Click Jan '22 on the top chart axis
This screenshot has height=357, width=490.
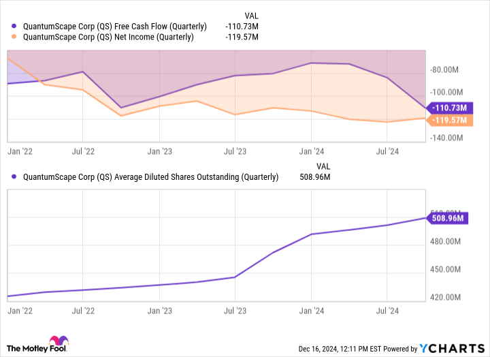click(20, 151)
